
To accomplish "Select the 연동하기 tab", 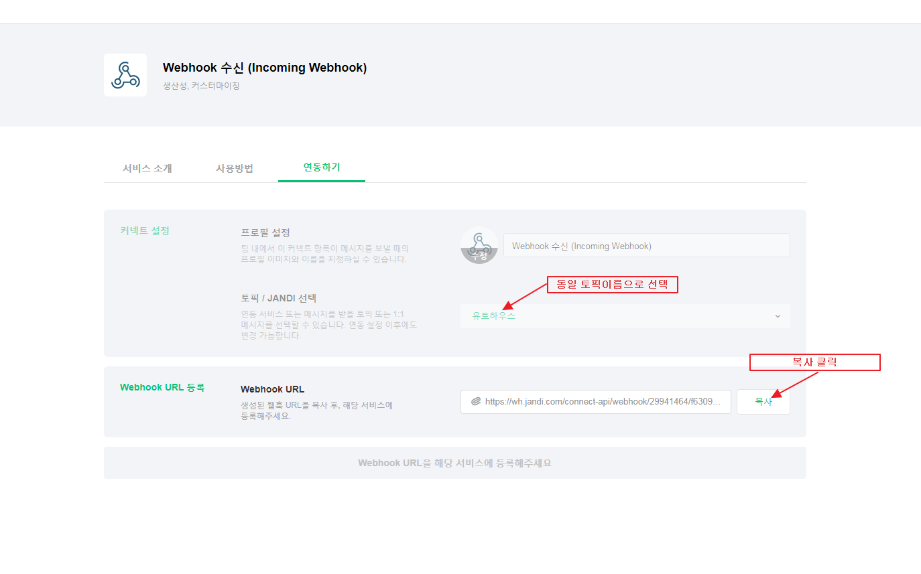I will (322, 167).
